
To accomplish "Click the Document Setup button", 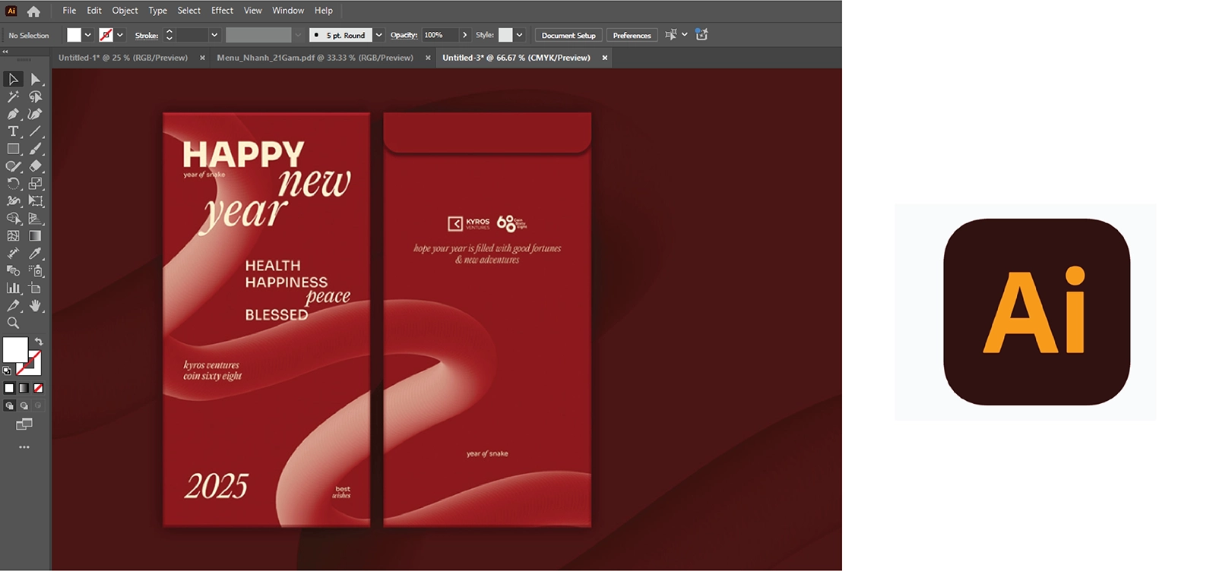I will click(x=568, y=36).
